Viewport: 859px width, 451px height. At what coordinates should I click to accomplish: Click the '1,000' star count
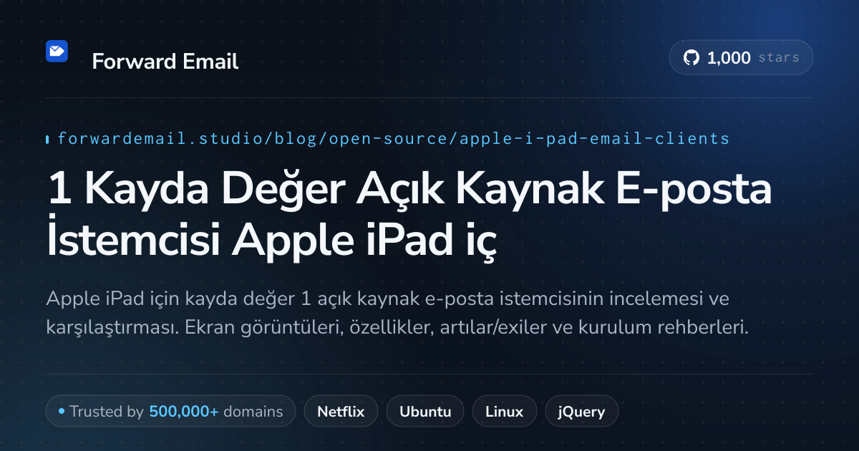point(729,58)
